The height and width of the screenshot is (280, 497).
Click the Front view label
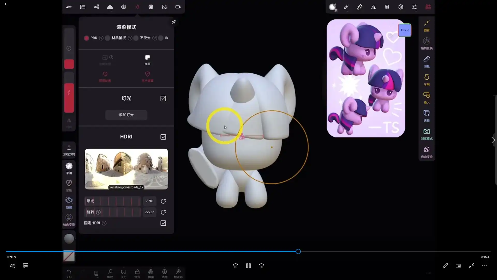(x=404, y=30)
